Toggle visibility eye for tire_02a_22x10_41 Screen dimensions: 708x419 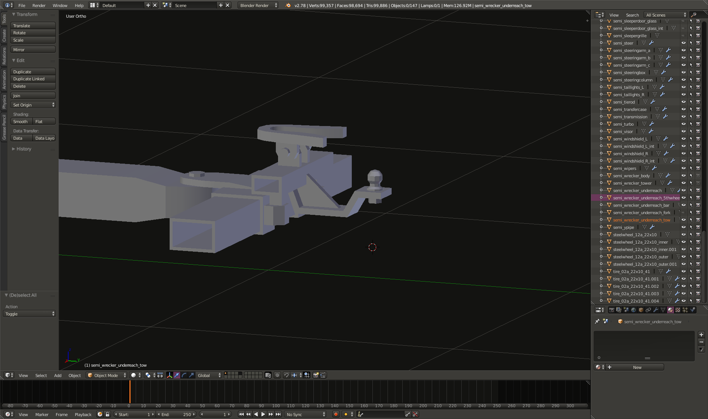683,272
